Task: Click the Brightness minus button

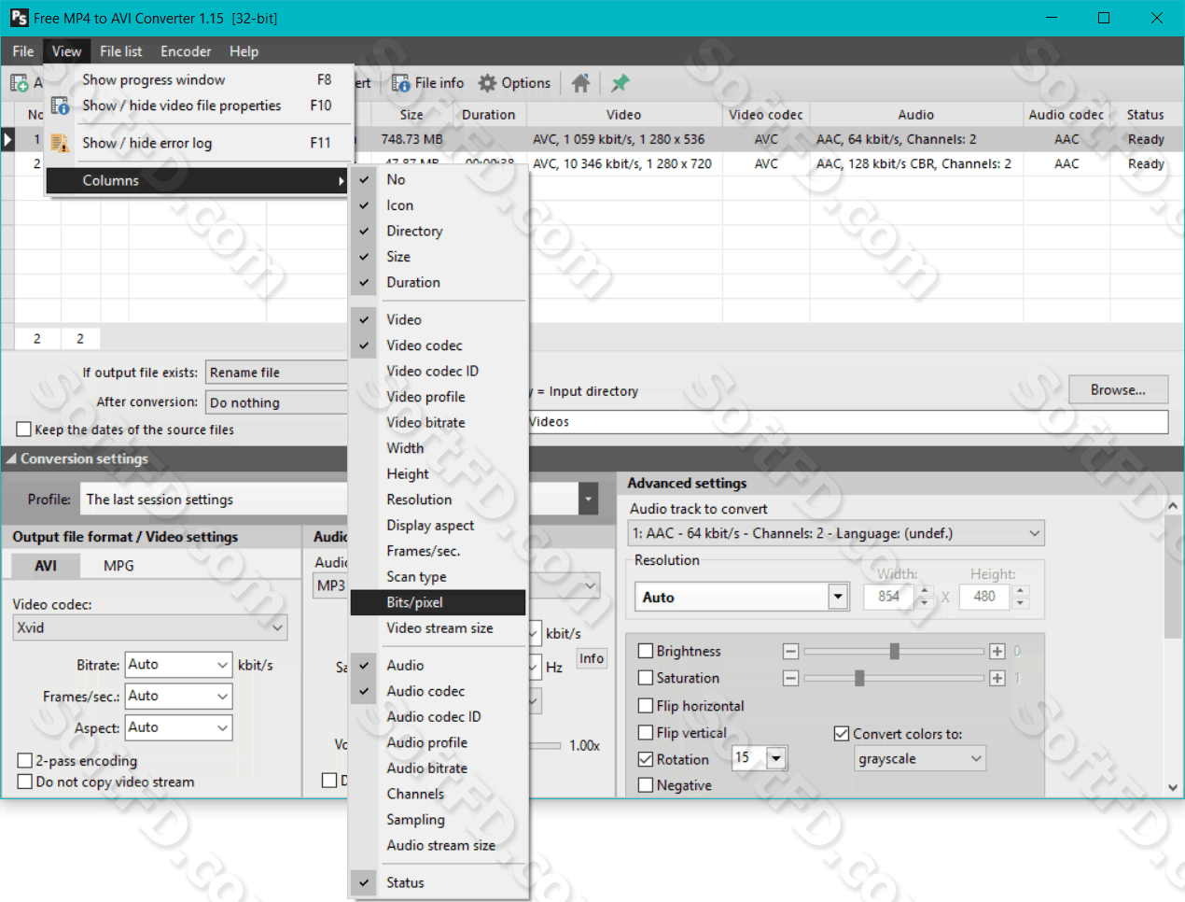Action: click(791, 651)
